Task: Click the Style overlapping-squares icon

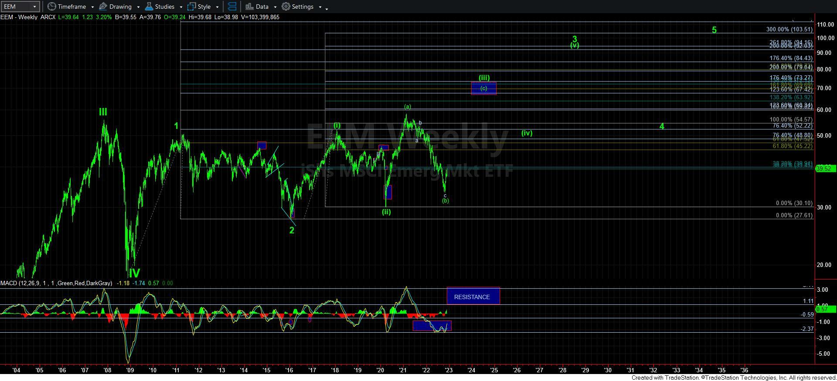Action: 191,7
